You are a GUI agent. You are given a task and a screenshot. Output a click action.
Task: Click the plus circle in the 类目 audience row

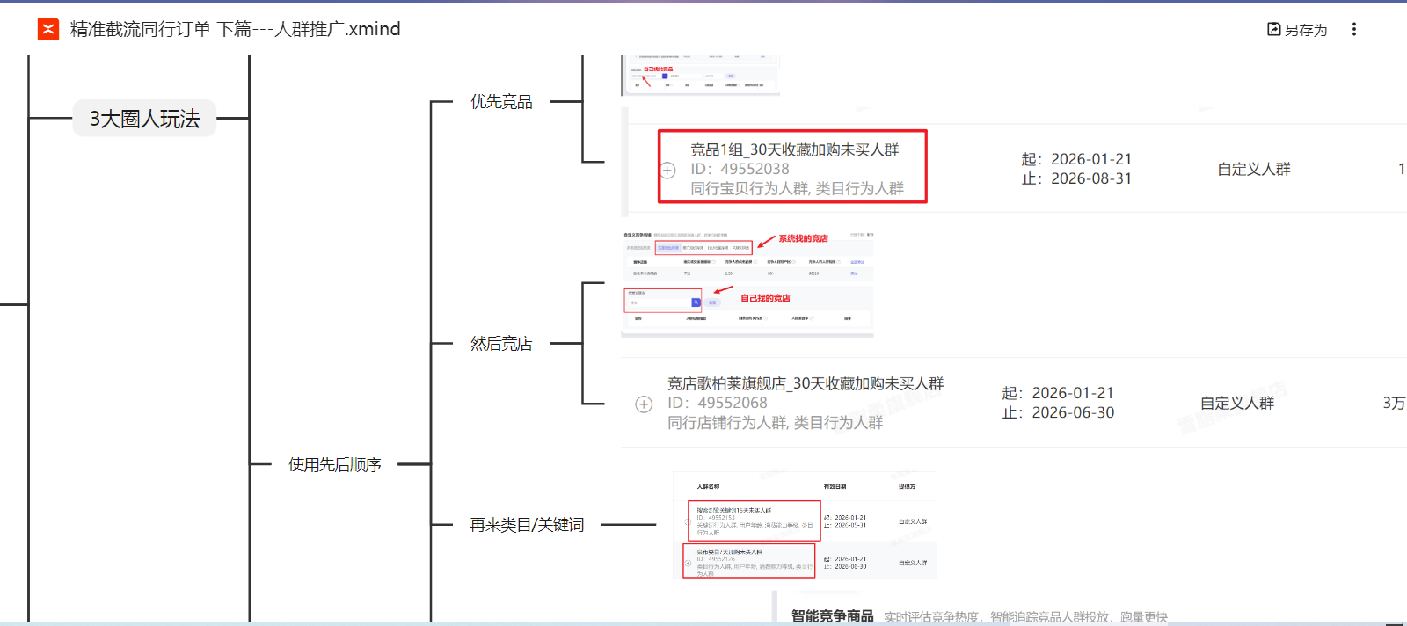[688, 563]
